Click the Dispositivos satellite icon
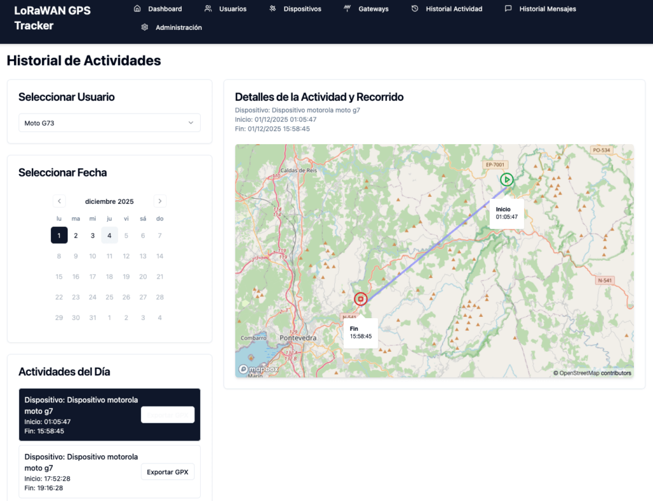Screen dimensions: 653x501 click(x=272, y=9)
